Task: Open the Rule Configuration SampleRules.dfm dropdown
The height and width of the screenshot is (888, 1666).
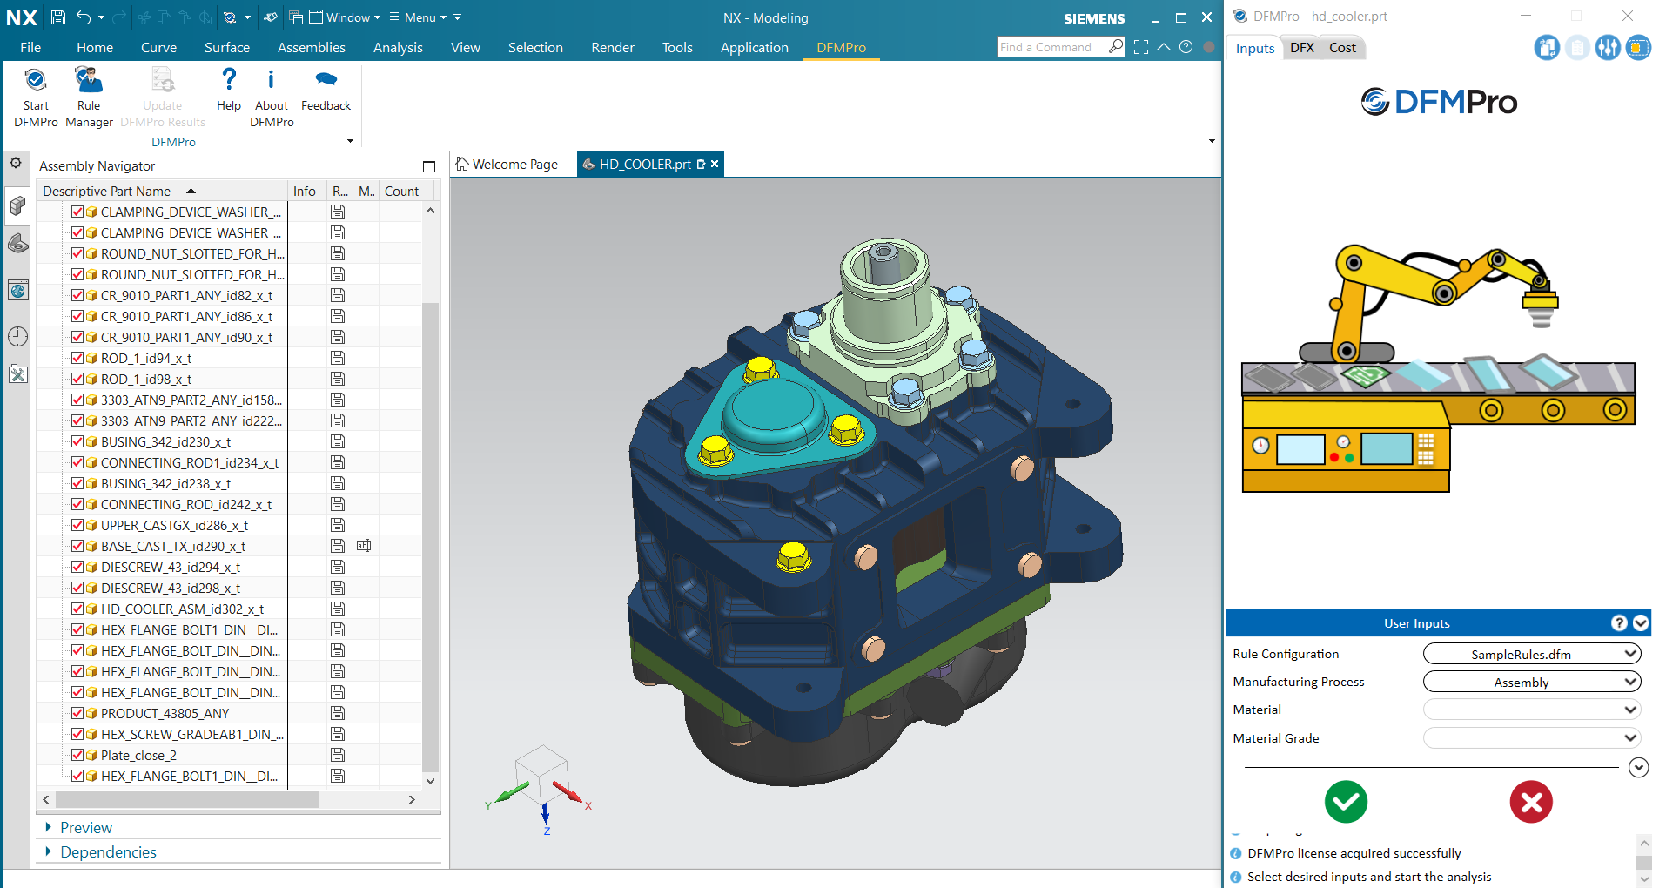Action: pos(1532,654)
